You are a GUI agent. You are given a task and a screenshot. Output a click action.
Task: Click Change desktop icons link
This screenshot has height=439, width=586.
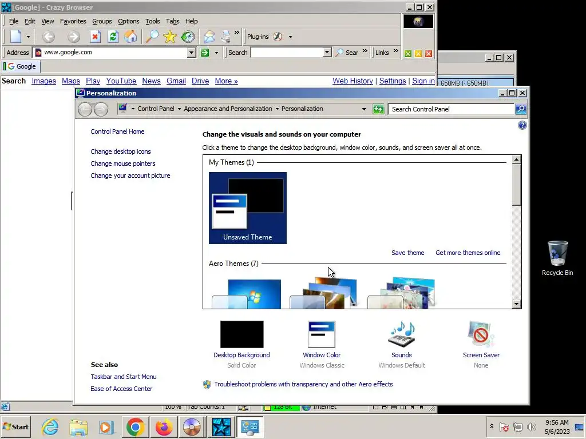121,151
